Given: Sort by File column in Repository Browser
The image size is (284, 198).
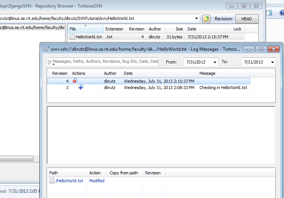Looking at the screenshot, I should [x=85, y=29].
